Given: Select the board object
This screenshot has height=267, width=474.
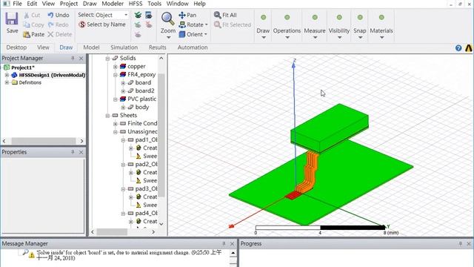Looking at the screenshot, I should (x=143, y=82).
